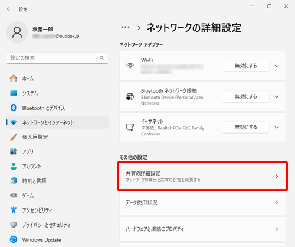Disable Bluetooth ネットワーク接続 with 無効にする
This screenshot has width=295, height=247.
(245, 96)
